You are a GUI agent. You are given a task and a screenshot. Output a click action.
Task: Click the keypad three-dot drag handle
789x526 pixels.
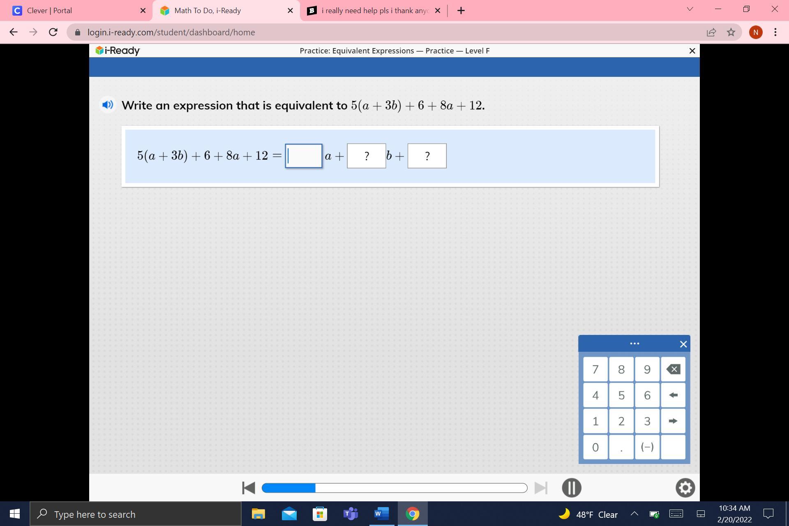click(634, 344)
